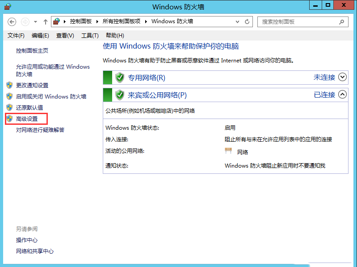The width and height of the screenshot is (357, 267).
Task: Open the recent locations dropdown arrow
Action: point(35,22)
